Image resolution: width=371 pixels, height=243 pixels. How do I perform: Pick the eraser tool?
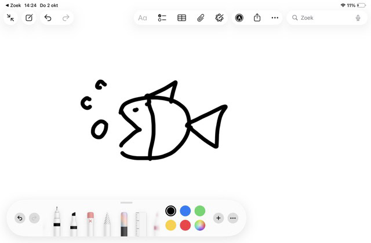click(x=90, y=222)
